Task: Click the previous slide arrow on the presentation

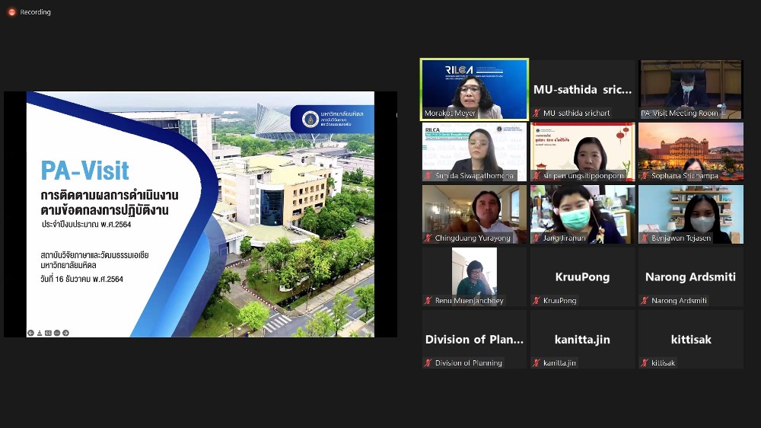Action: (x=30, y=333)
